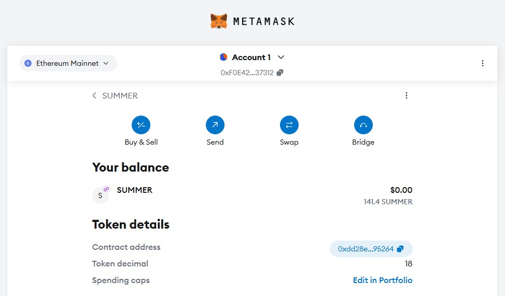Click the 141.4 SUMMER balance amount
505x296 pixels.
coord(388,202)
